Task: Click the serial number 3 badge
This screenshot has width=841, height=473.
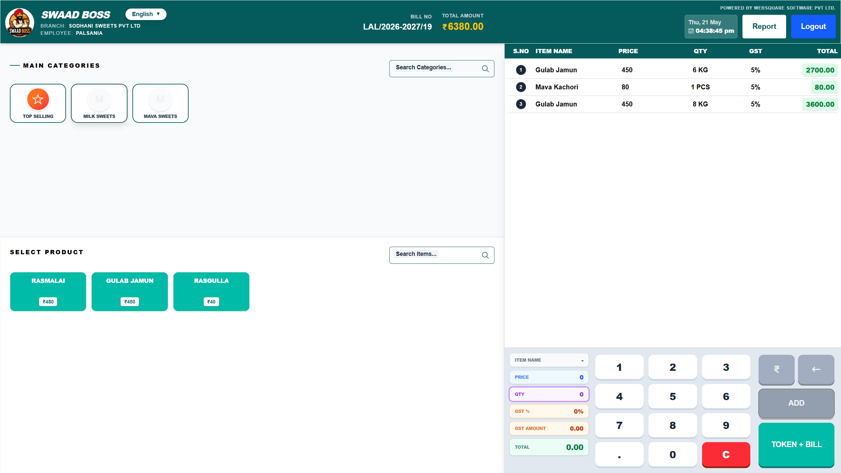Action: coord(521,104)
